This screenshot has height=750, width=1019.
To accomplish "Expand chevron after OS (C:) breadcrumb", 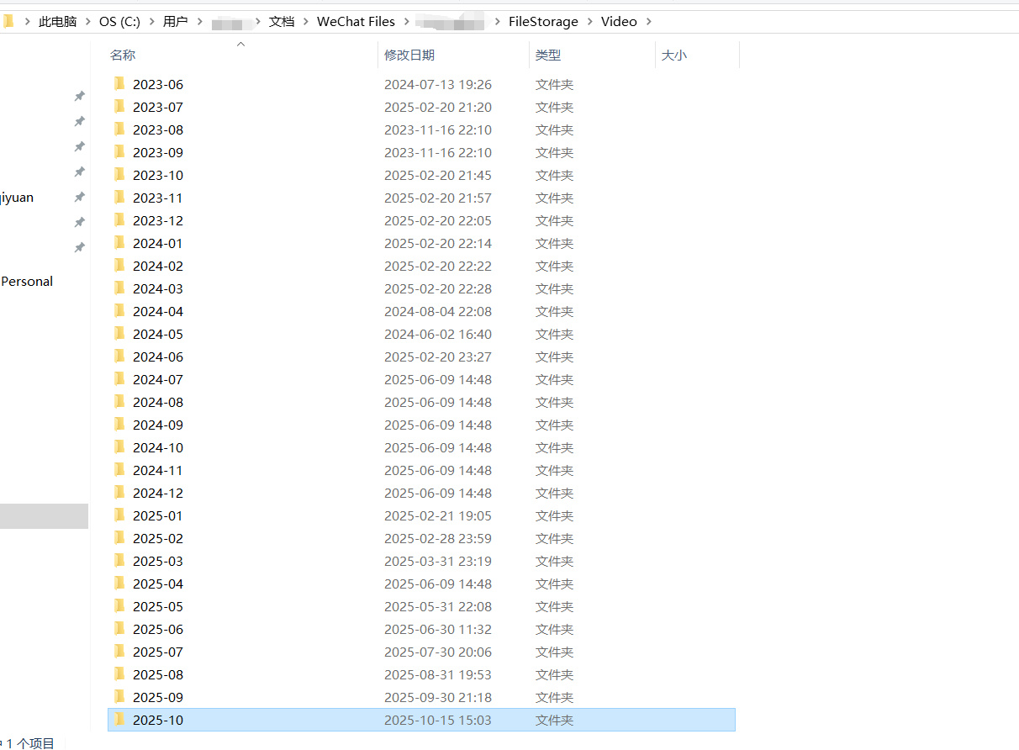I will tap(152, 22).
